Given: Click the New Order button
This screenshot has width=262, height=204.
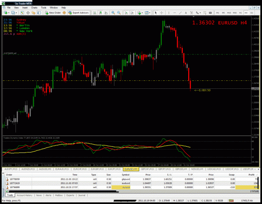Looking at the screenshot, I should [x=53, y=13].
